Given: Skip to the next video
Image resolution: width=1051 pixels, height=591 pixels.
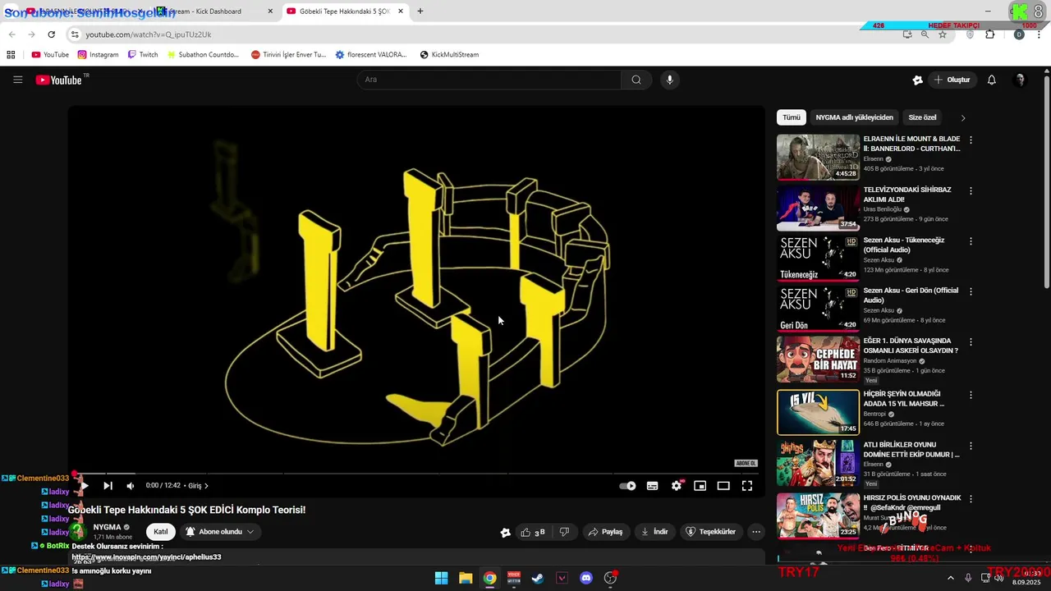Looking at the screenshot, I should pos(108,486).
